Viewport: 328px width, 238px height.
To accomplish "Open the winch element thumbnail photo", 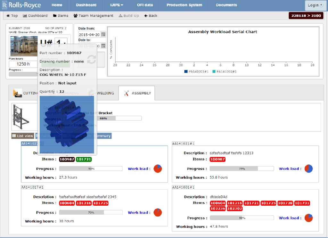I will pos(24,46).
